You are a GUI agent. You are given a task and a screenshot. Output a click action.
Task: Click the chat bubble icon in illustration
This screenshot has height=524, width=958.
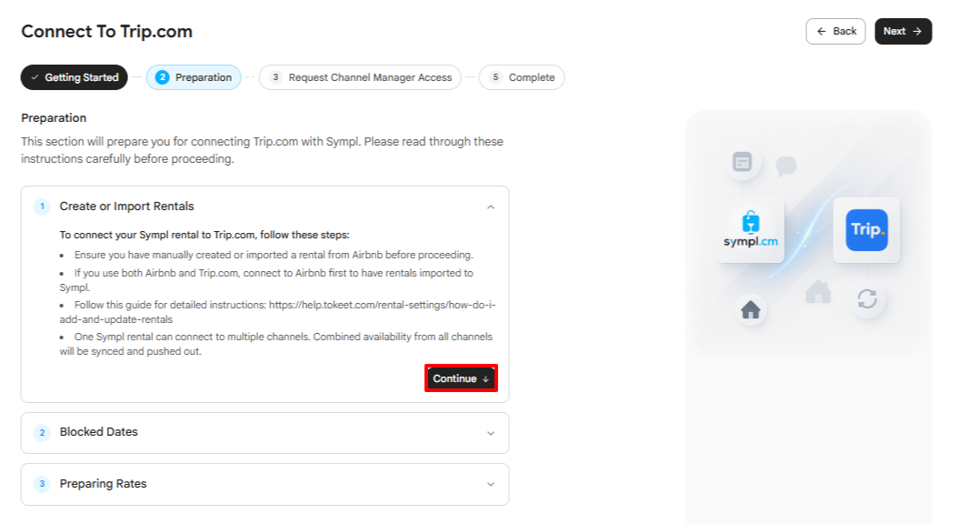(x=785, y=166)
